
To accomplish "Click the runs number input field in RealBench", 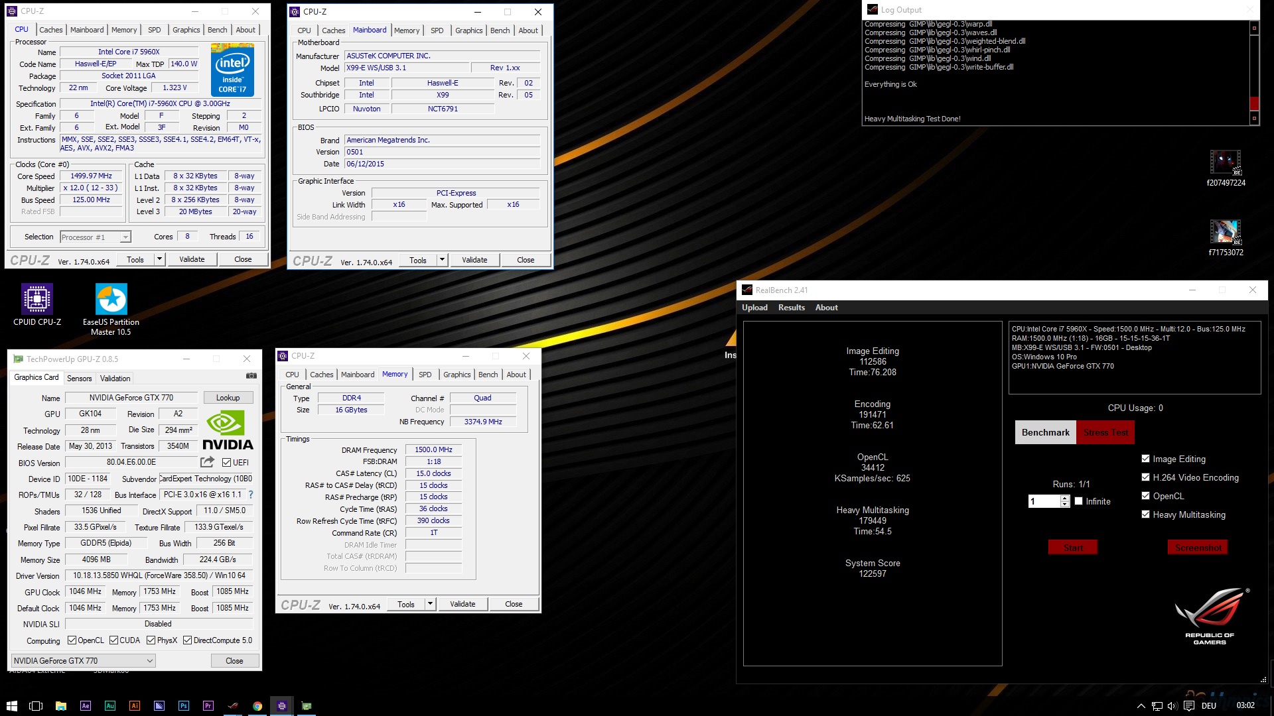I will (1044, 501).
